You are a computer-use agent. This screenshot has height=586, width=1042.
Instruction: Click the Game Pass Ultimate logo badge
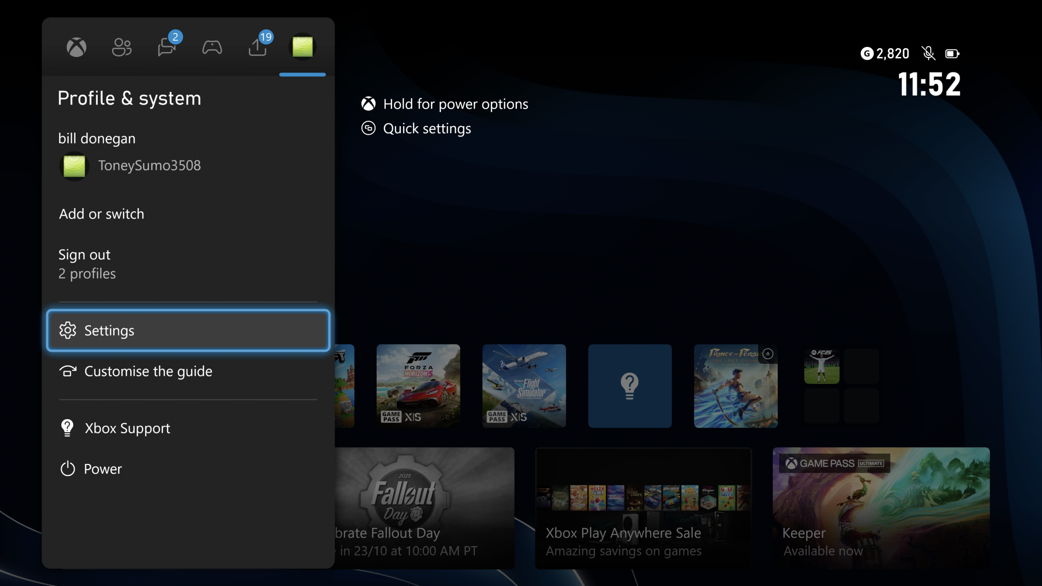pos(834,464)
